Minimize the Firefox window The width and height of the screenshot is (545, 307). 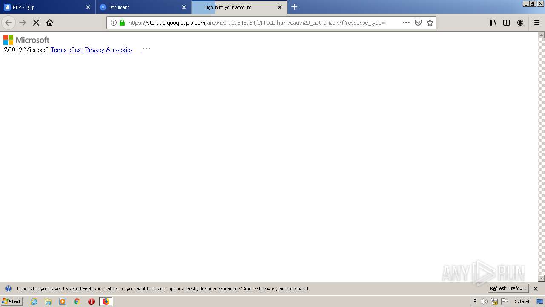[526, 3]
